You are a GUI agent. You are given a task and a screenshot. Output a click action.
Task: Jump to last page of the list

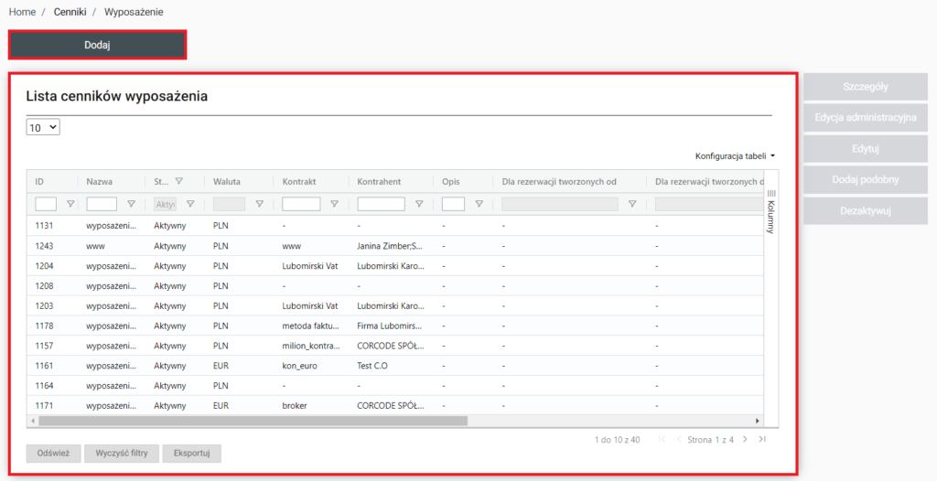[762, 440]
